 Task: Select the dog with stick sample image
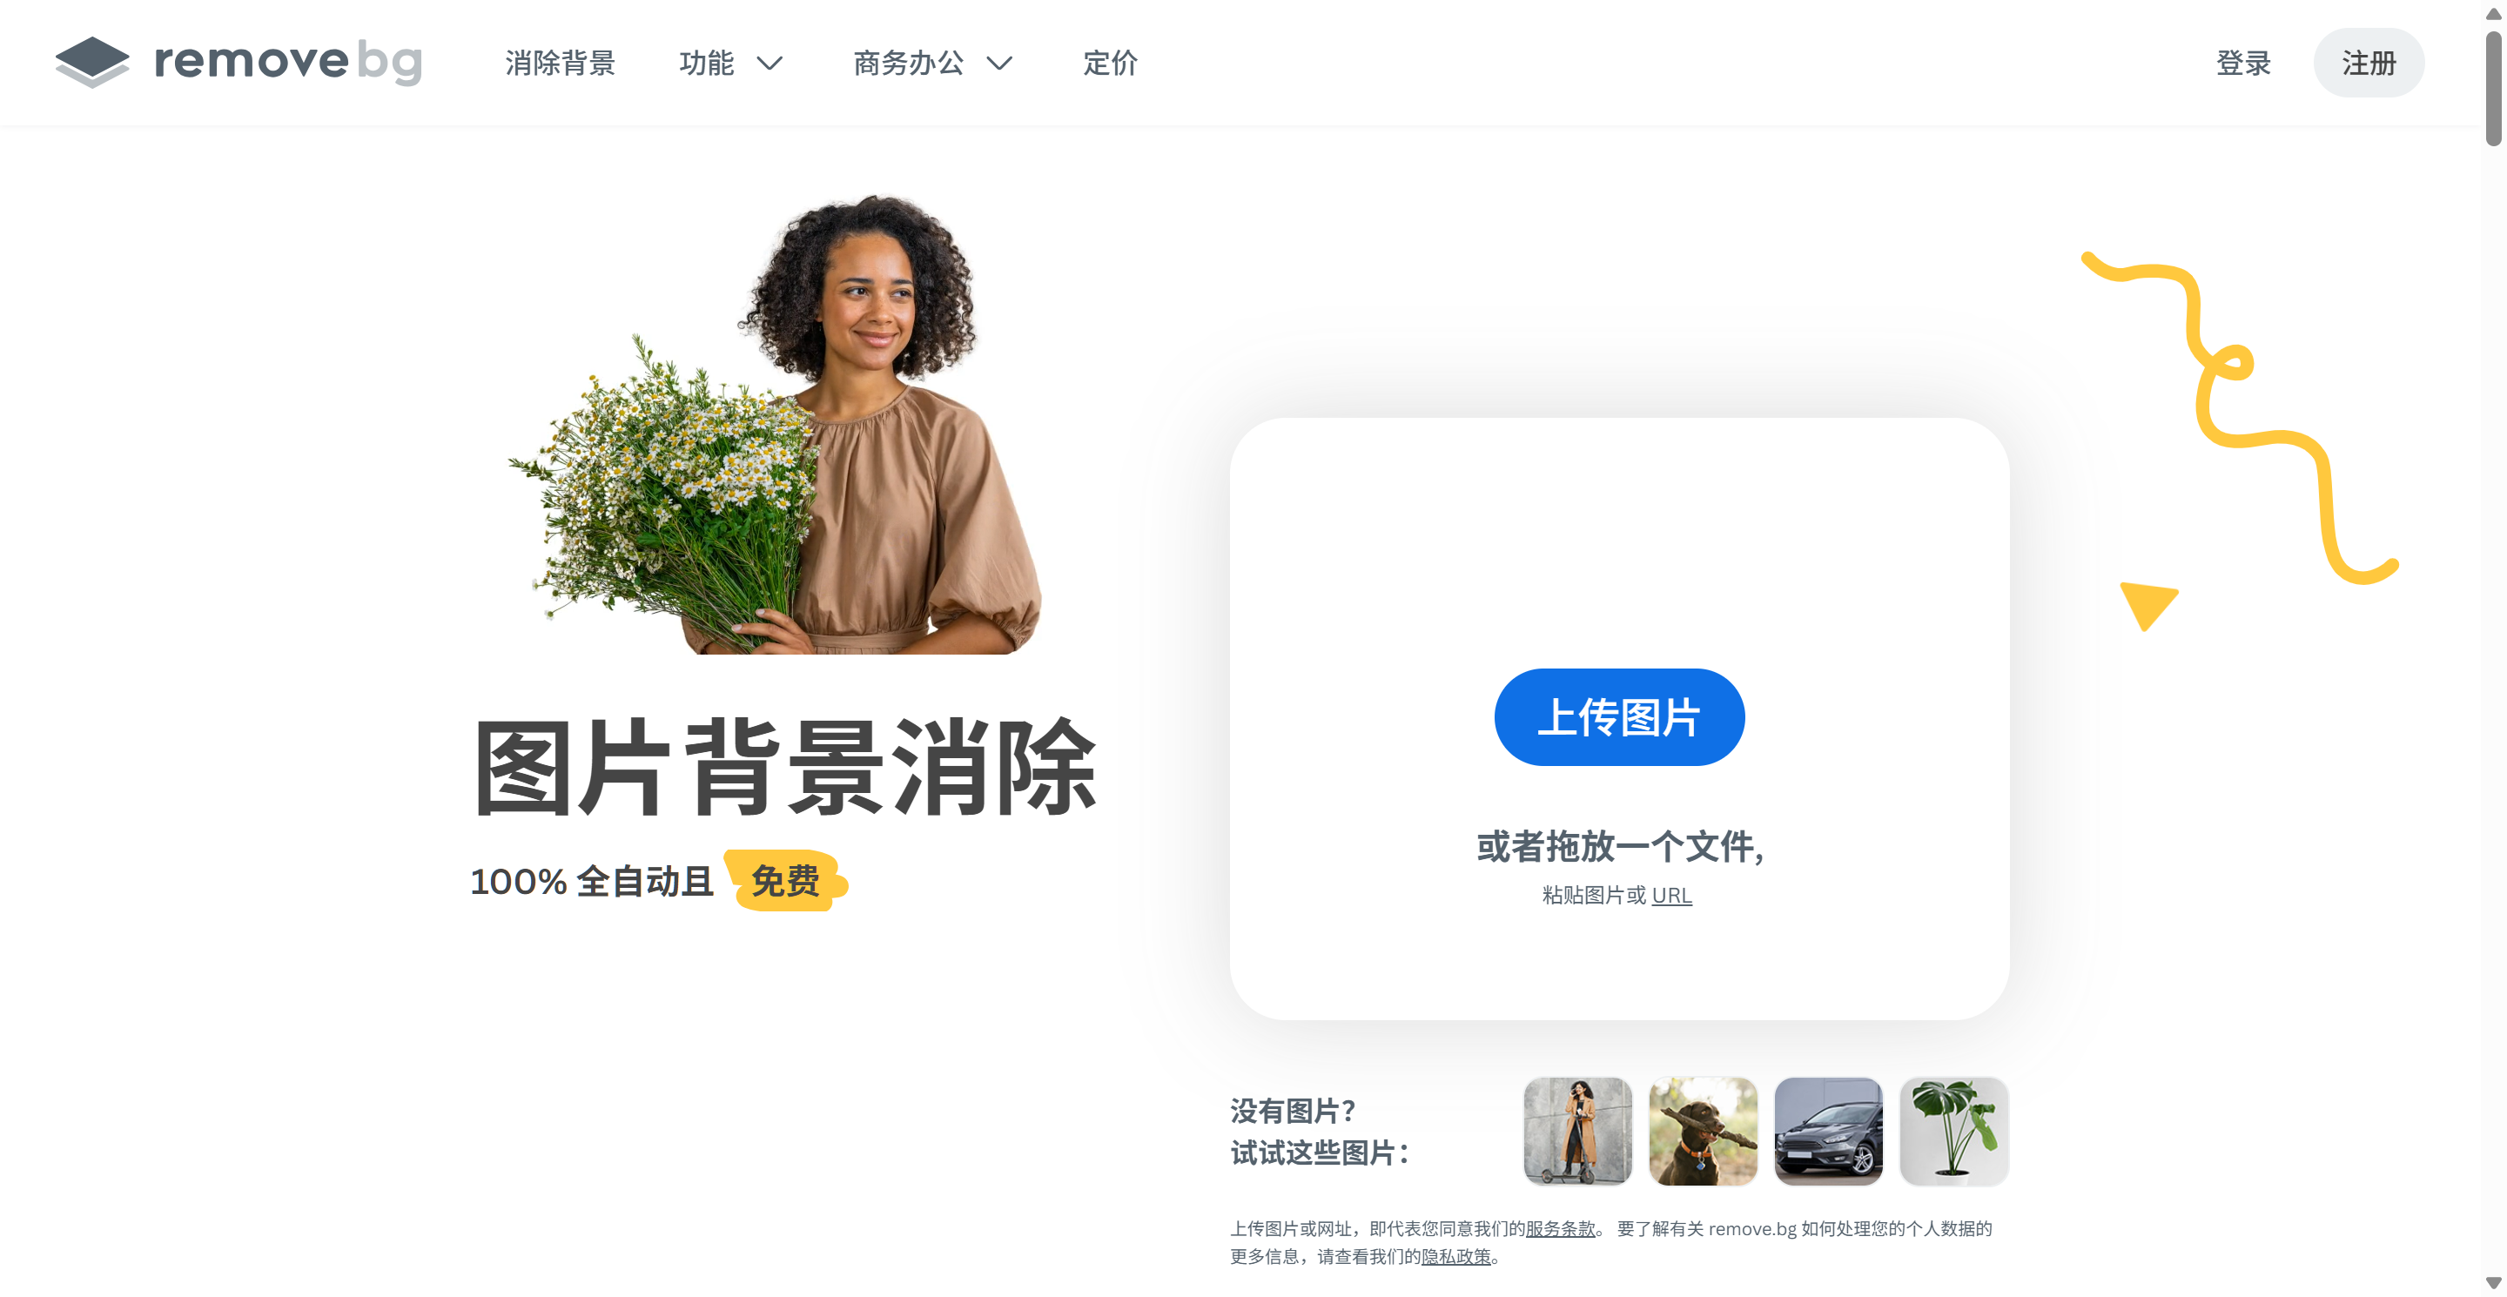click(1704, 1131)
